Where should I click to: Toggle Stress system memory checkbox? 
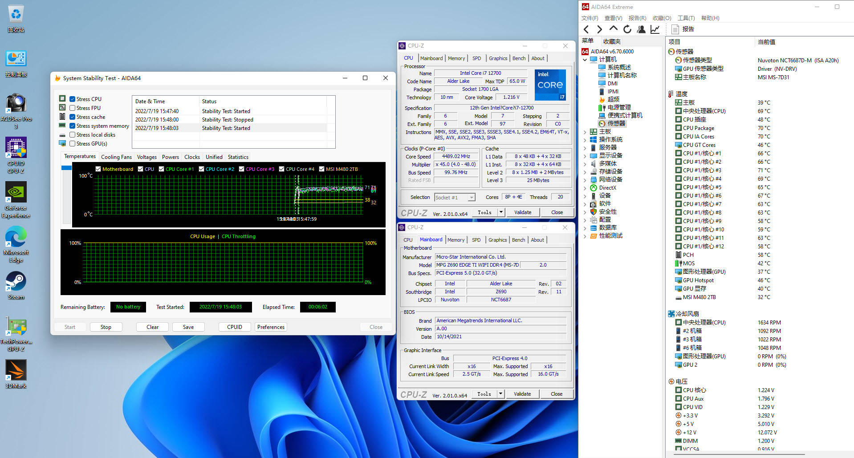pos(72,126)
